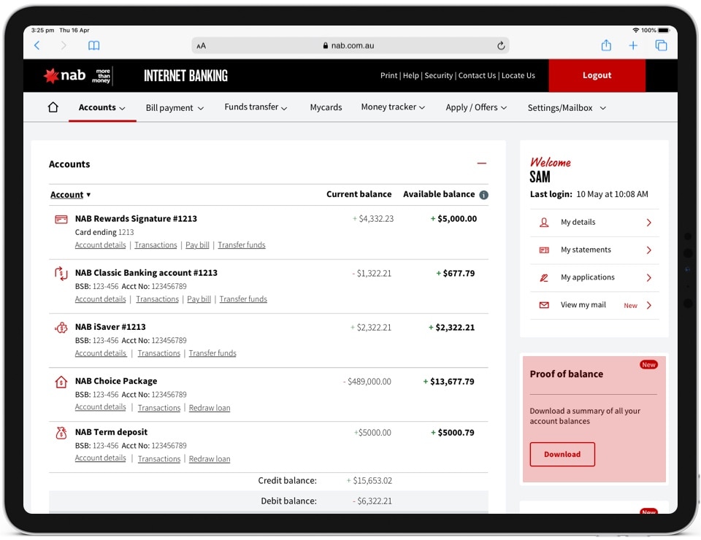The image size is (701, 540).
Task: Click the red Logout button
Action: (597, 75)
